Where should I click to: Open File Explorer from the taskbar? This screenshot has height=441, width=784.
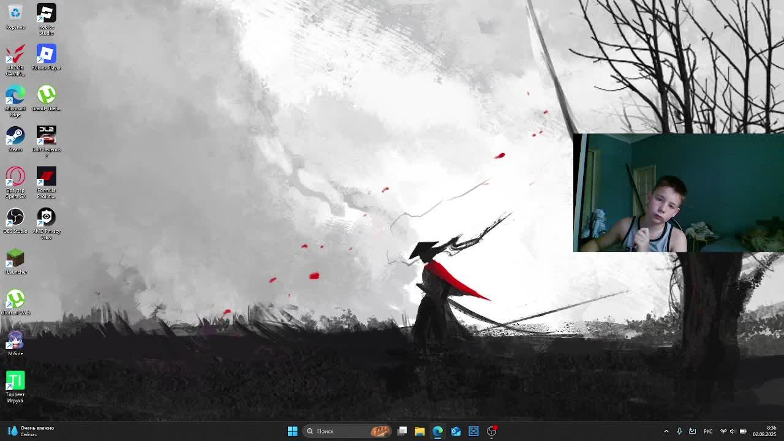(420, 431)
